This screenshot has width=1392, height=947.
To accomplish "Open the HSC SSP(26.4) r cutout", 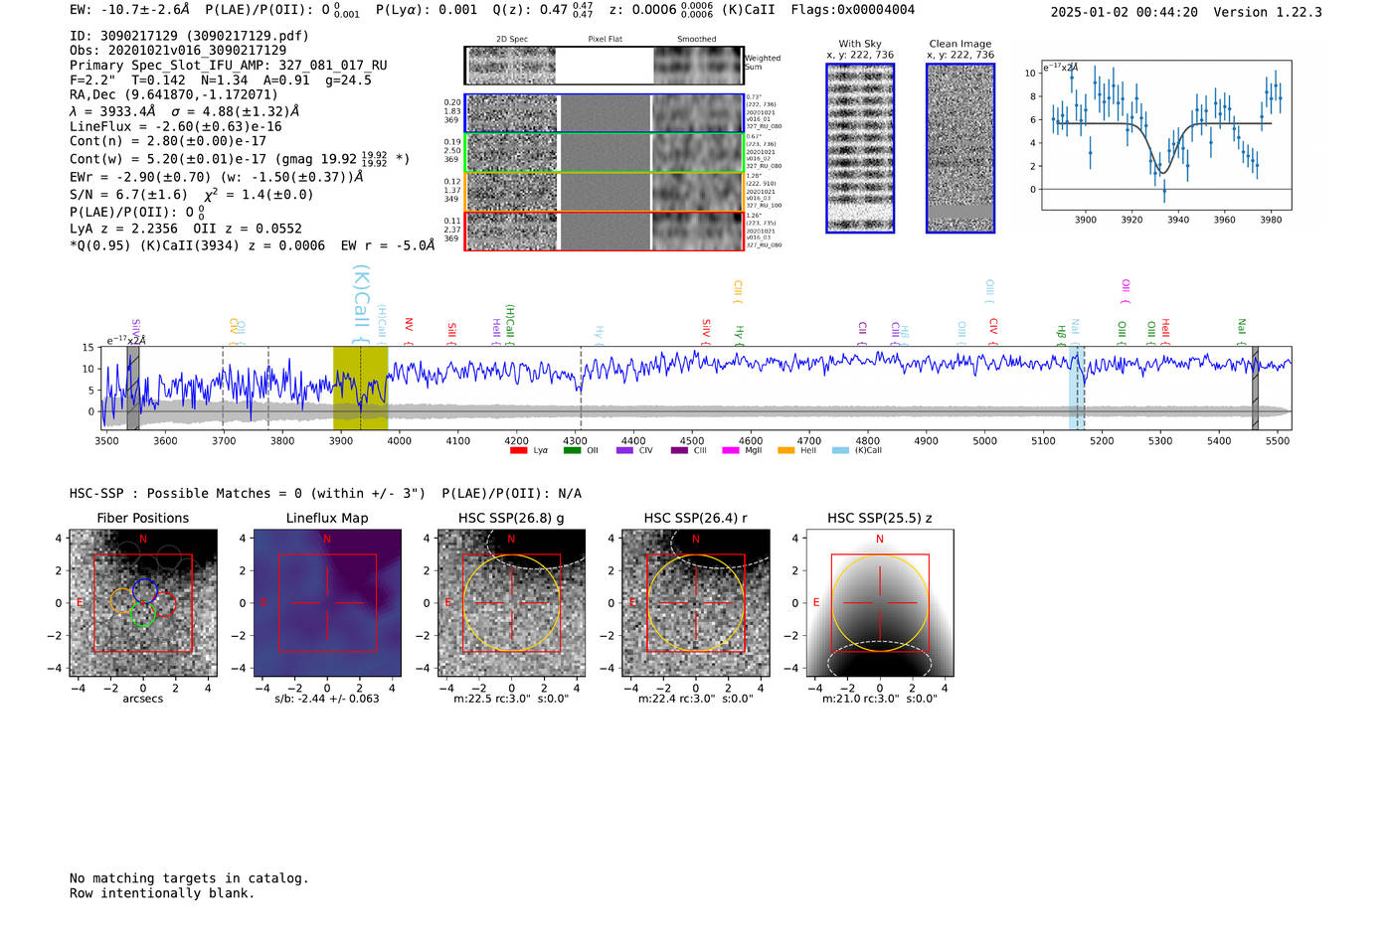I will [x=695, y=603].
